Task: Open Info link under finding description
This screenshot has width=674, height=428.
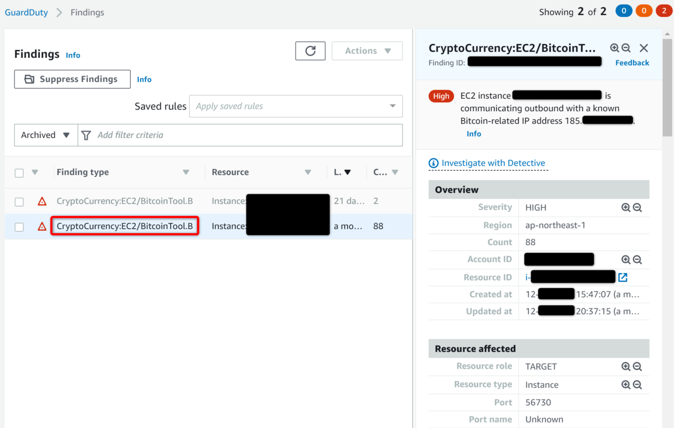Action: click(474, 134)
